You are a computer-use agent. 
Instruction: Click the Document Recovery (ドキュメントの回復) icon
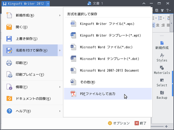[x=9, y=99]
